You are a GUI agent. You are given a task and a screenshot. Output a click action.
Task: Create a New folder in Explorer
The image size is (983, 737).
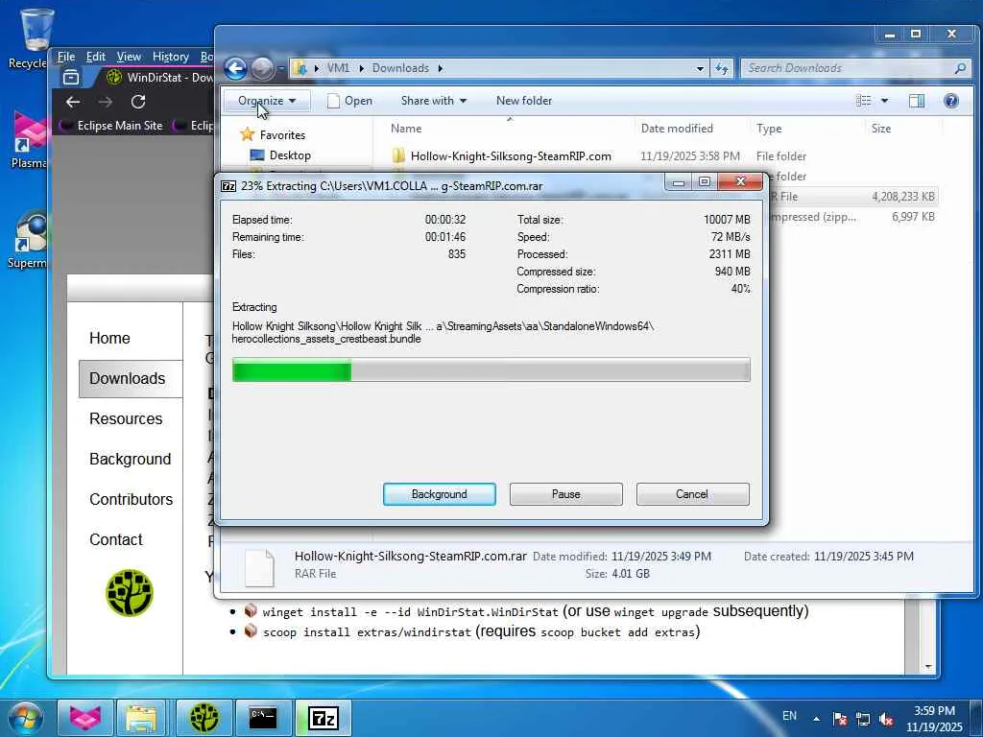coord(523,100)
